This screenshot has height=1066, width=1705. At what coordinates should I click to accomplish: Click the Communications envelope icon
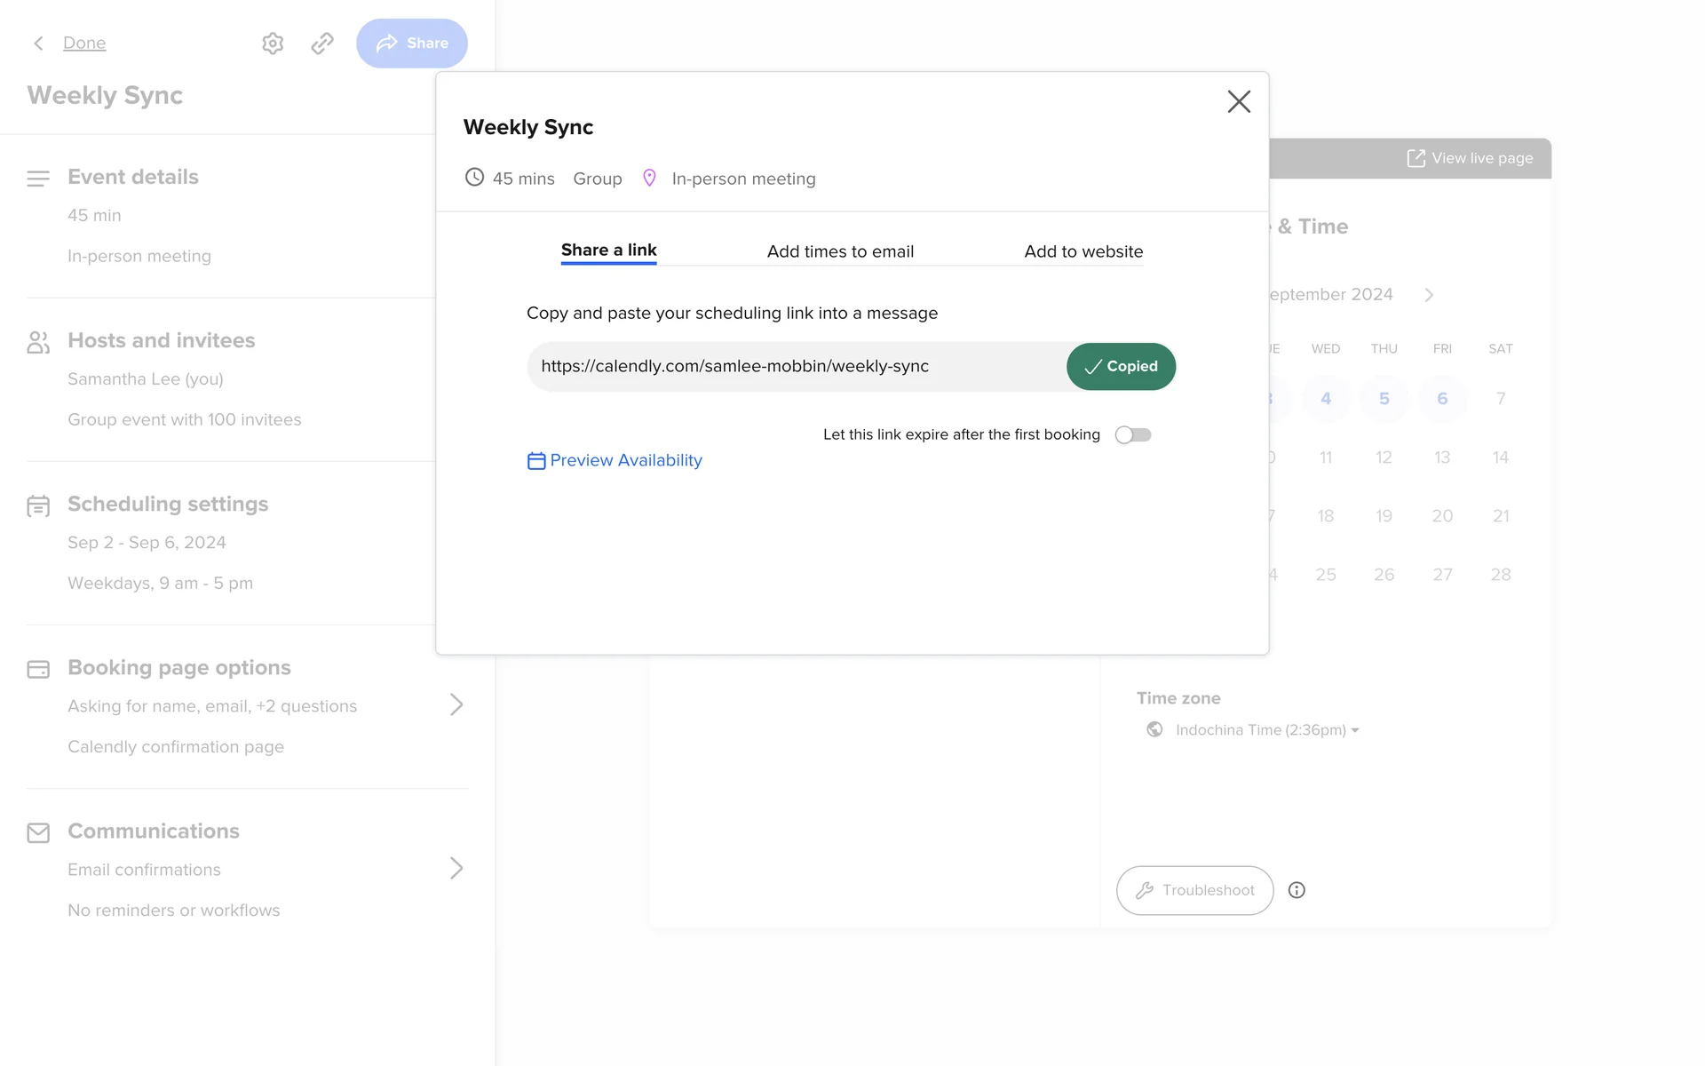point(38,832)
